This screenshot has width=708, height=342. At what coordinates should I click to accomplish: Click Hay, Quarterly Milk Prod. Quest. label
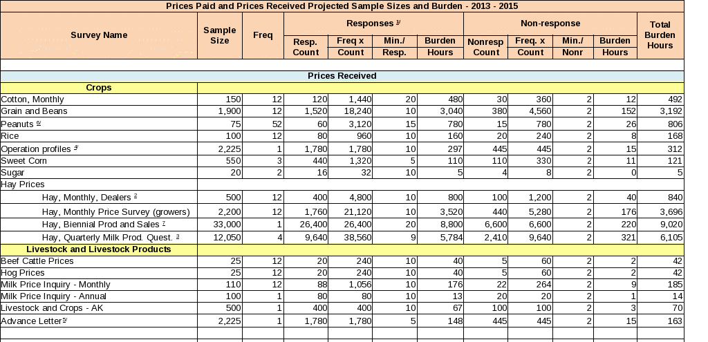107,237
